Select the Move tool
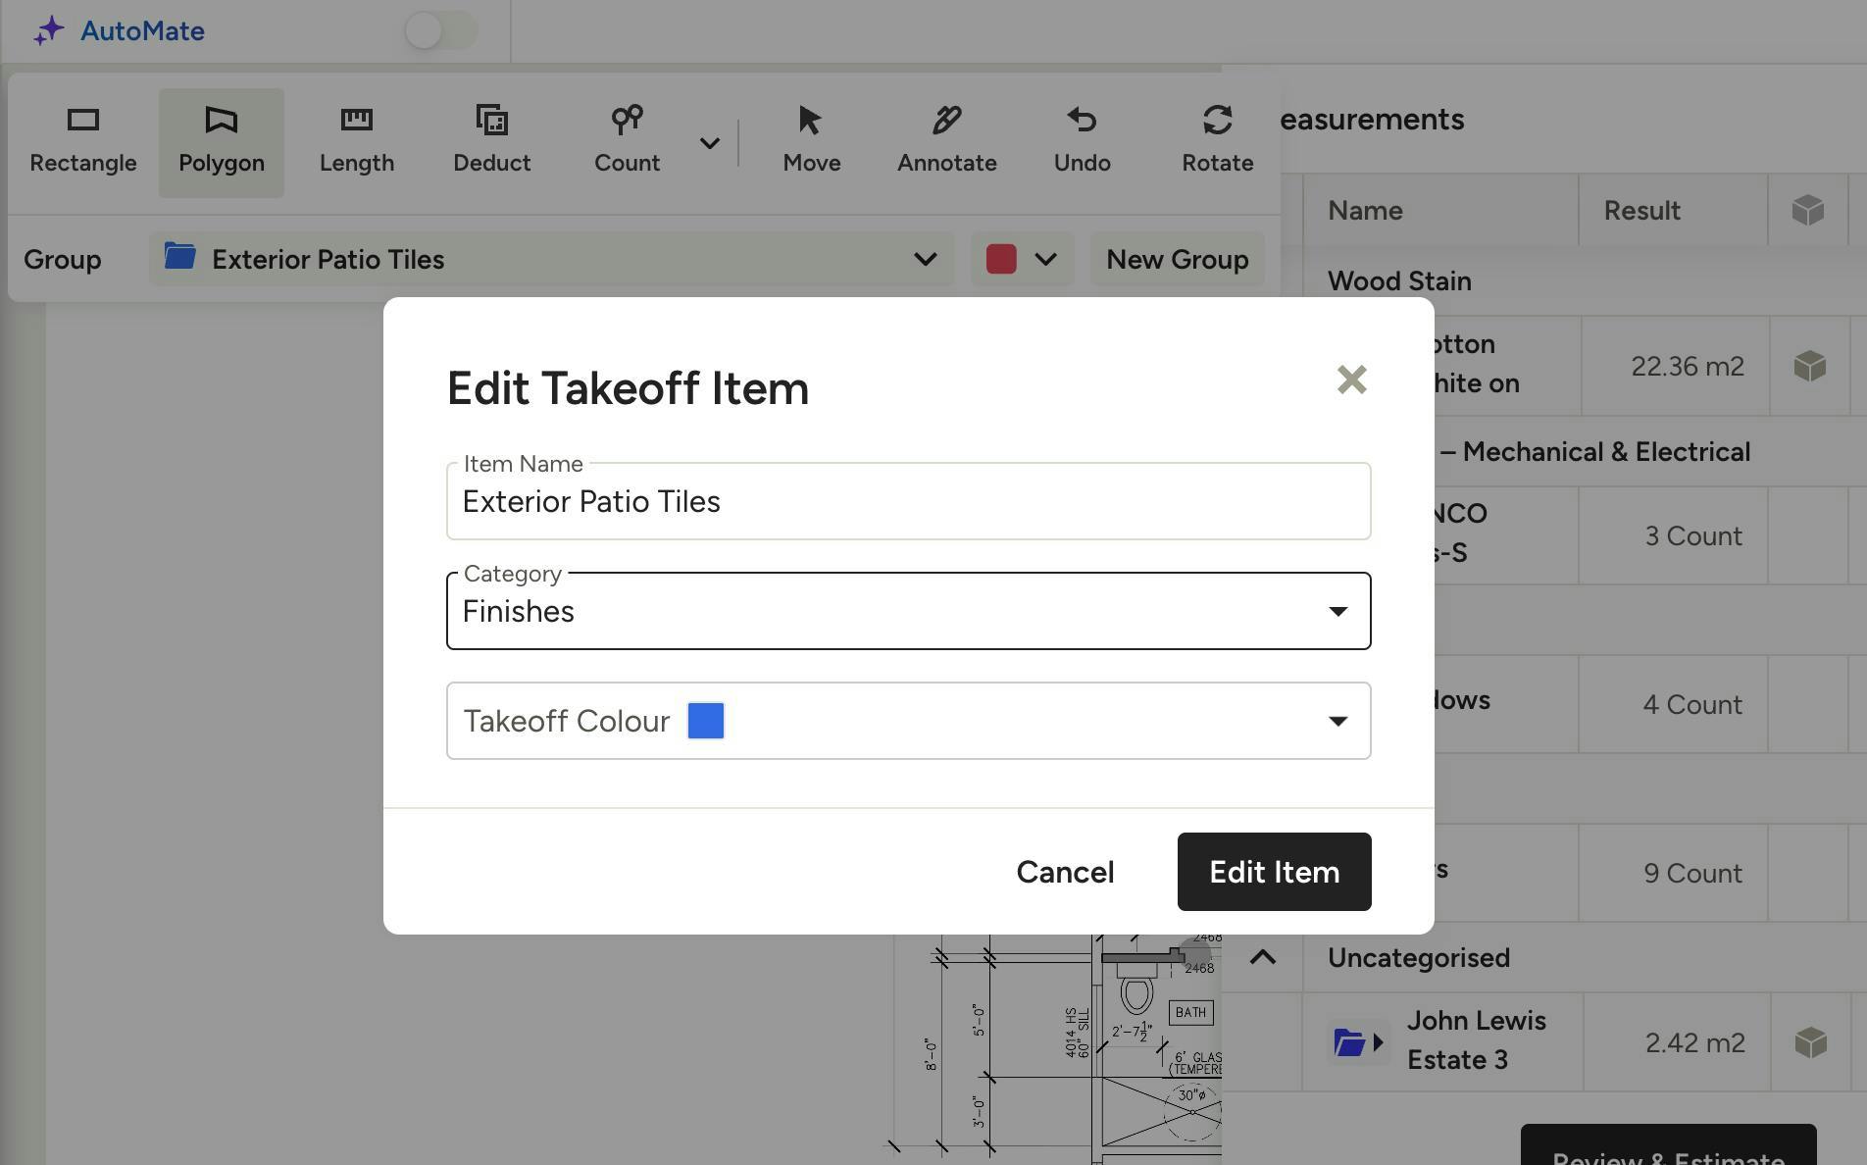 pos(812,142)
